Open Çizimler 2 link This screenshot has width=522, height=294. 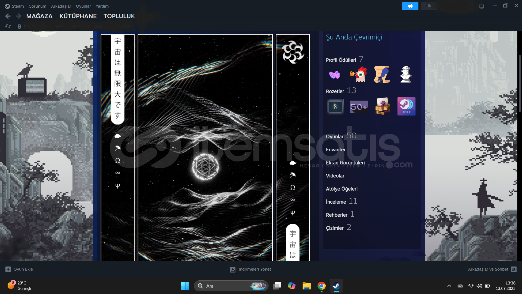click(x=338, y=227)
